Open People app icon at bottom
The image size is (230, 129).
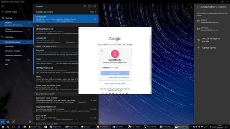[x=14, y=122]
